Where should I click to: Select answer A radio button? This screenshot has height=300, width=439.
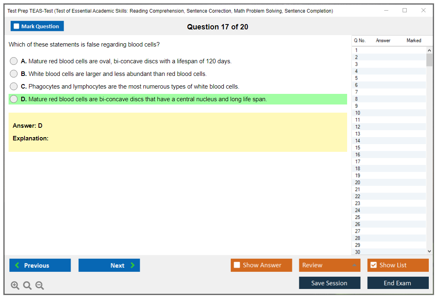[x=14, y=61]
